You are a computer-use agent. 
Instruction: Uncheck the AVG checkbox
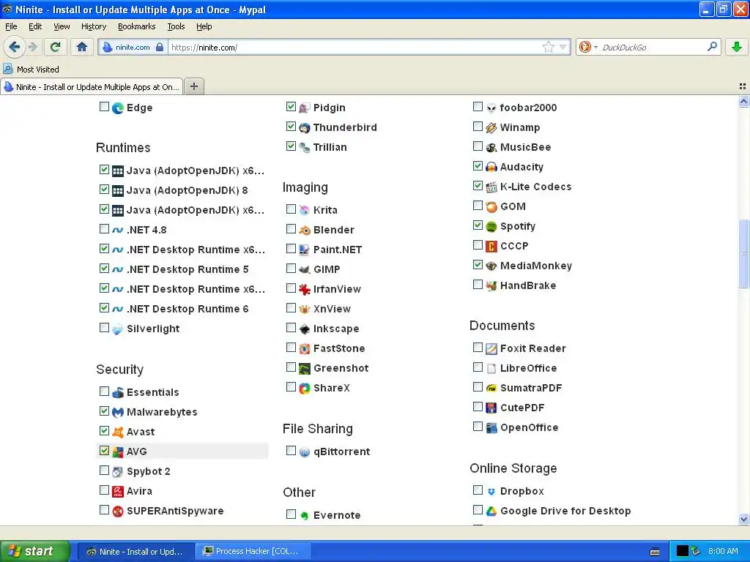[104, 450]
